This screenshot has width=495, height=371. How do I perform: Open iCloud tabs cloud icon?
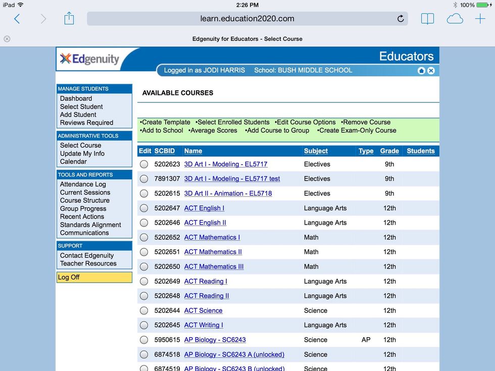point(455,19)
